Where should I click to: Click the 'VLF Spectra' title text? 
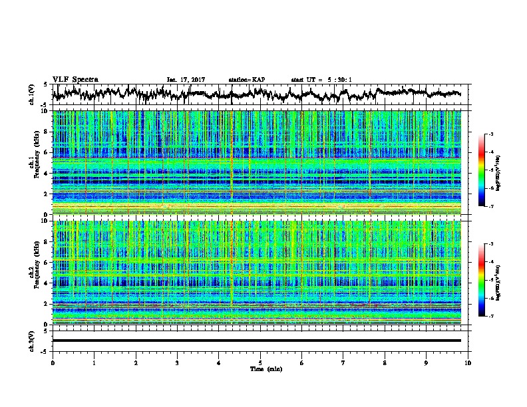[x=75, y=80]
